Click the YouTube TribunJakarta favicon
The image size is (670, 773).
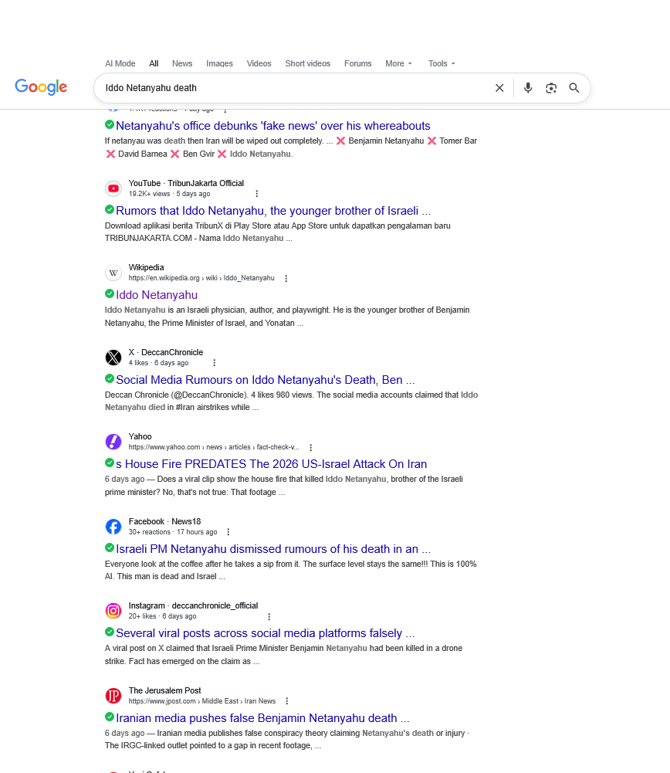coord(113,188)
